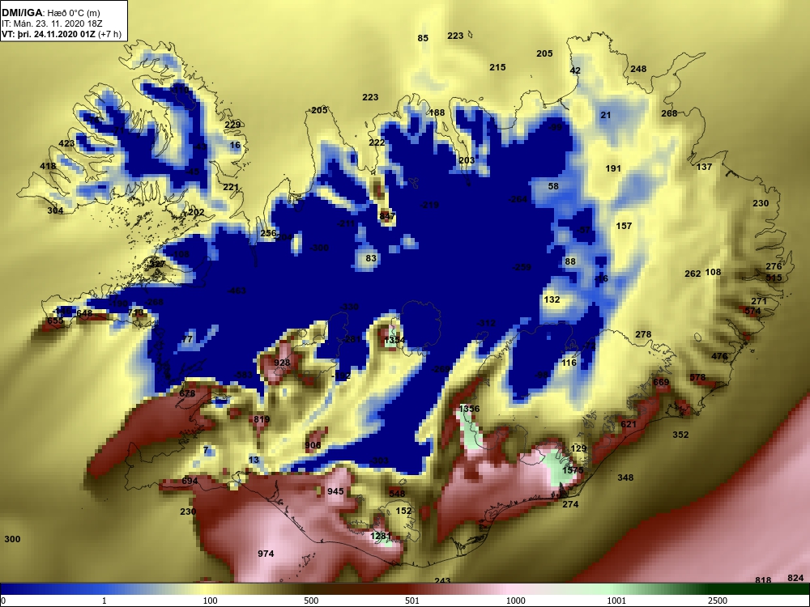Click the map value 928
The width and height of the screenshot is (810, 607).
[282, 363]
